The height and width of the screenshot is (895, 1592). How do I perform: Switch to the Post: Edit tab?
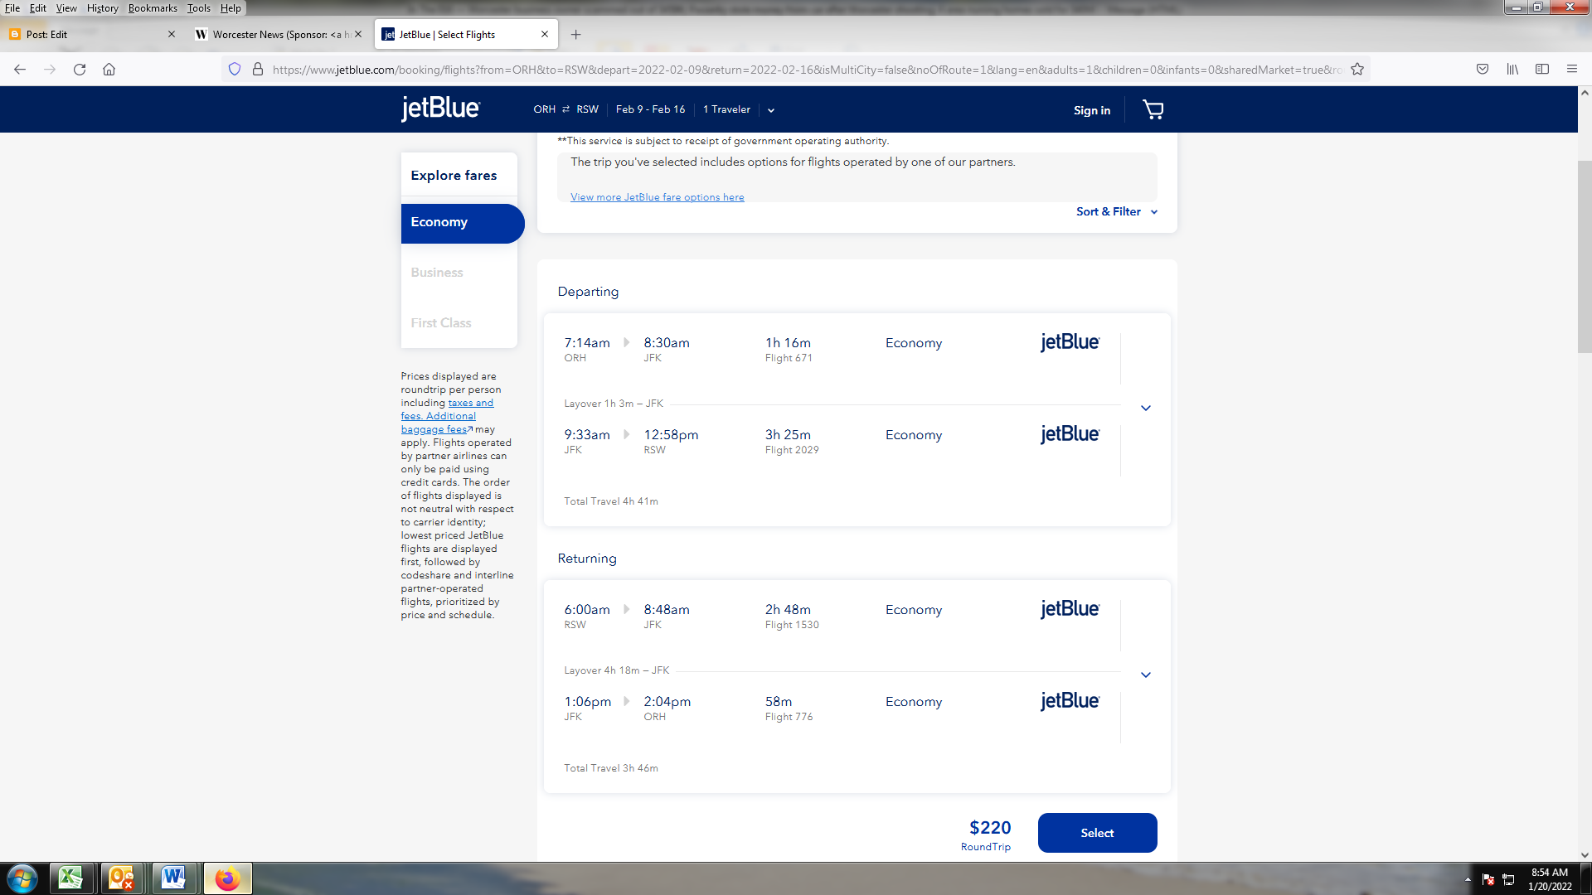click(91, 34)
